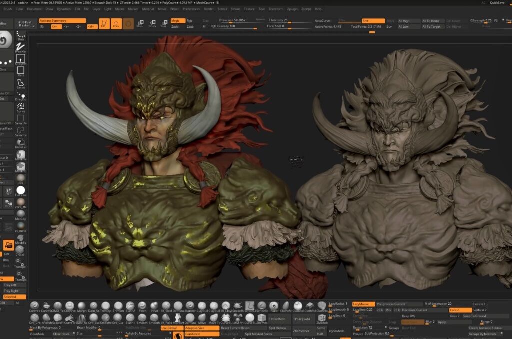Screen dimensions: 512x339
Task: Select the Lasso selection icon
Action: click(x=21, y=84)
